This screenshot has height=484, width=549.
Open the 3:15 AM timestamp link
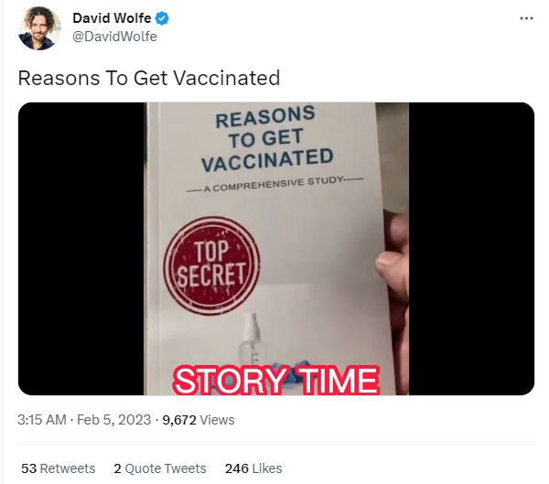[x=42, y=420]
